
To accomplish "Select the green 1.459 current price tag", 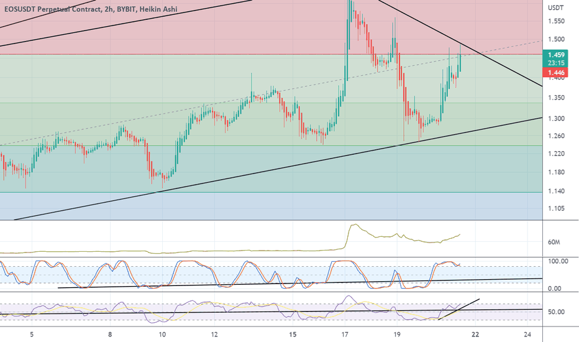I will click(556, 55).
